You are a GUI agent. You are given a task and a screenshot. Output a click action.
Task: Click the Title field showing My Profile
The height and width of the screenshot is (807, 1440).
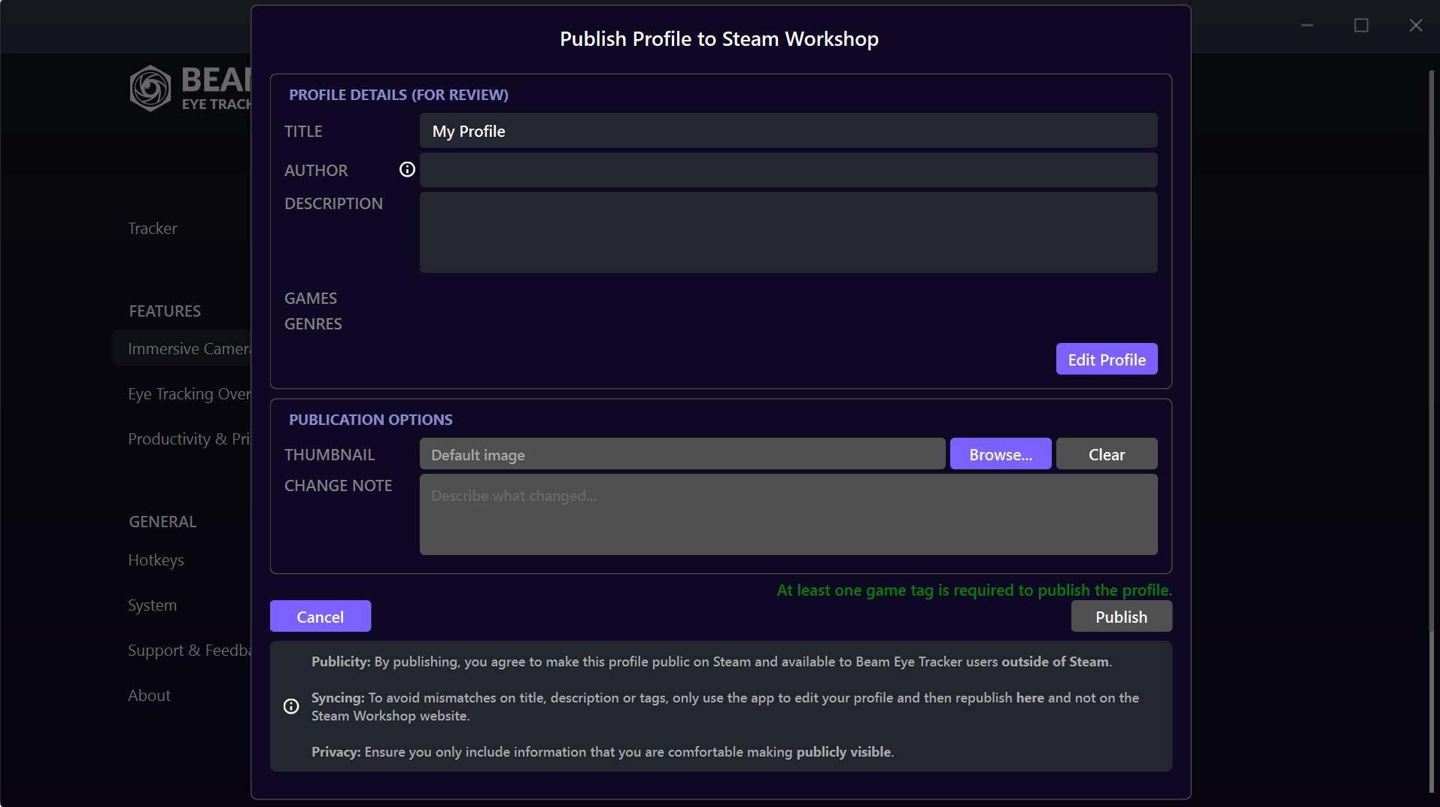[788, 131]
